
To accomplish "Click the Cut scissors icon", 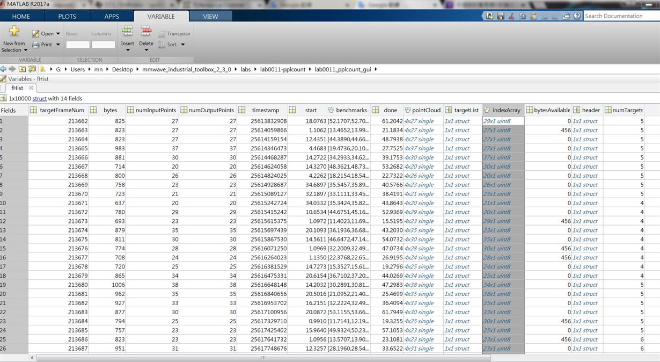I will coord(510,16).
